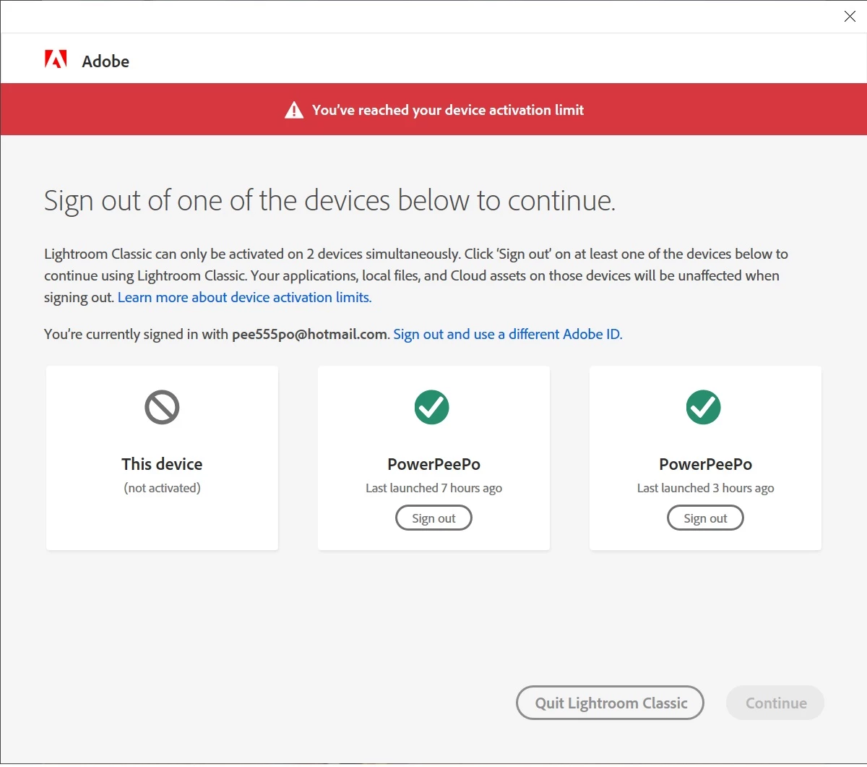Click 'Last launched 3 hours ago' text

(705, 488)
